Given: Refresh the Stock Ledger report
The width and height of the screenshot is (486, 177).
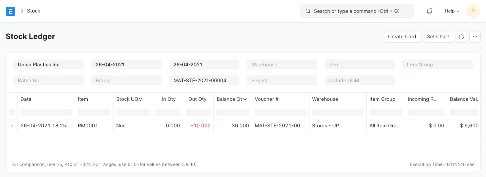Looking at the screenshot, I should [x=461, y=37].
